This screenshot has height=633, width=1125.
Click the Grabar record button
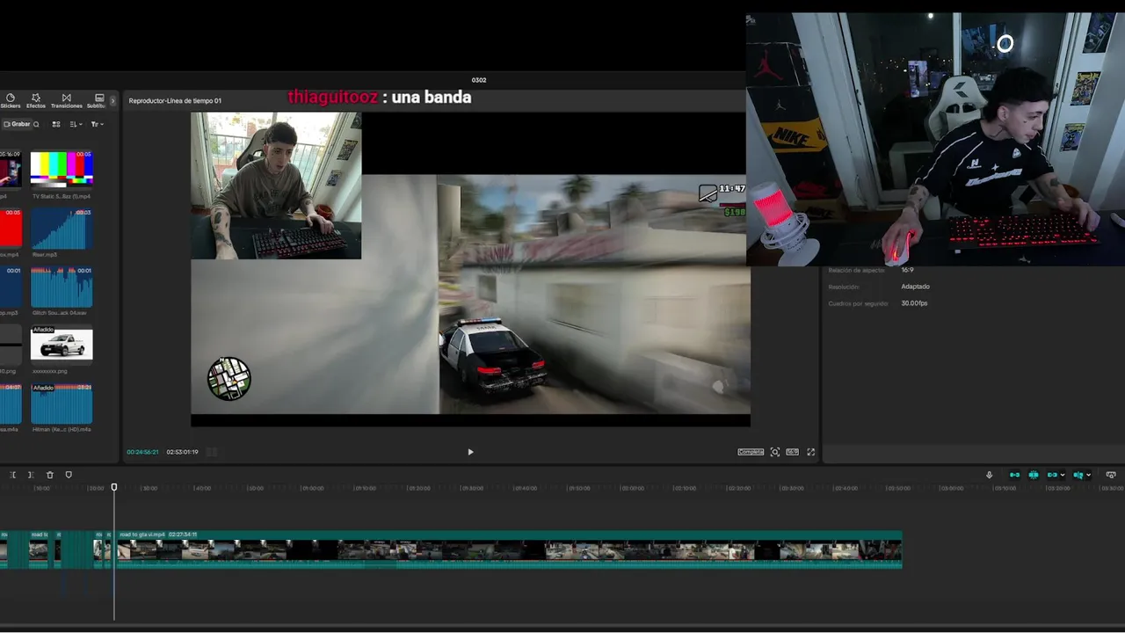tap(17, 124)
